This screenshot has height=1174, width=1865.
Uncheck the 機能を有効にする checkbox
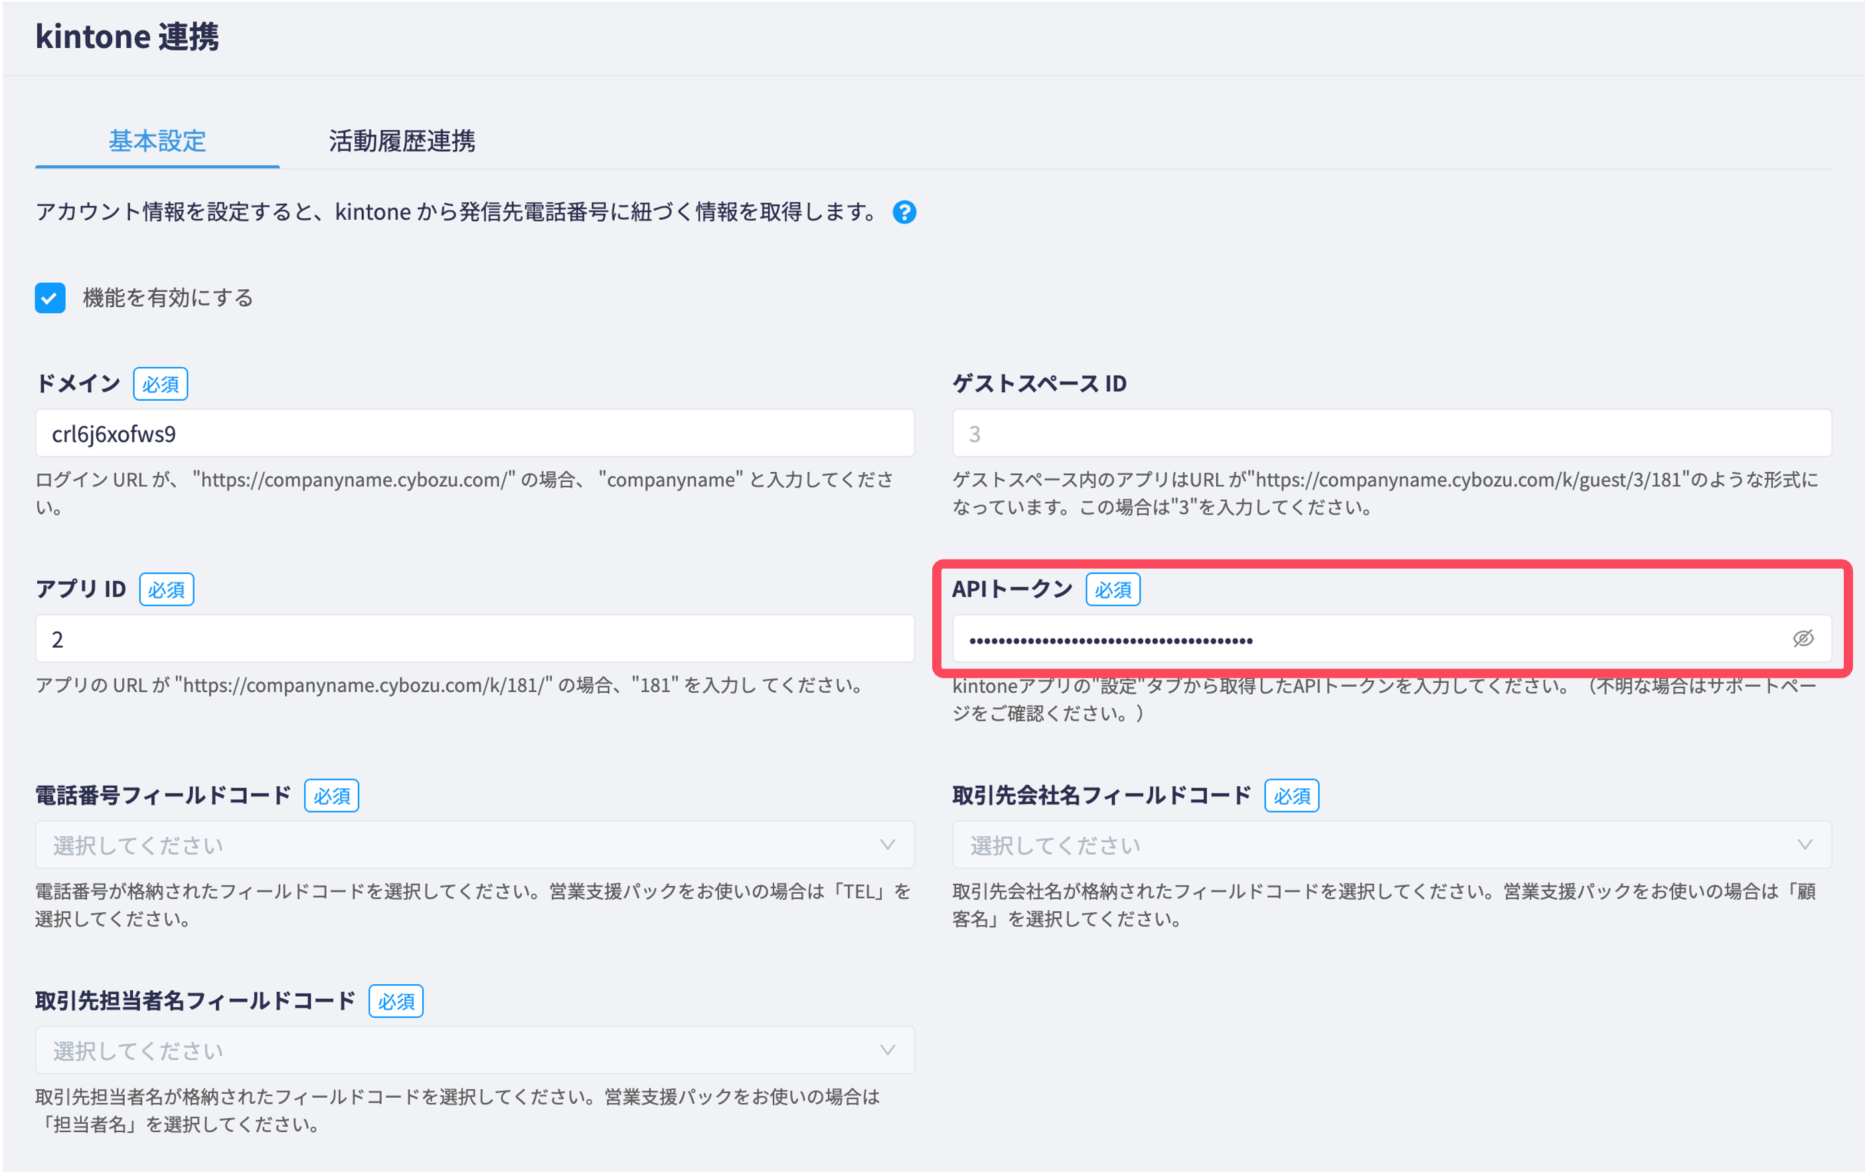(x=50, y=297)
